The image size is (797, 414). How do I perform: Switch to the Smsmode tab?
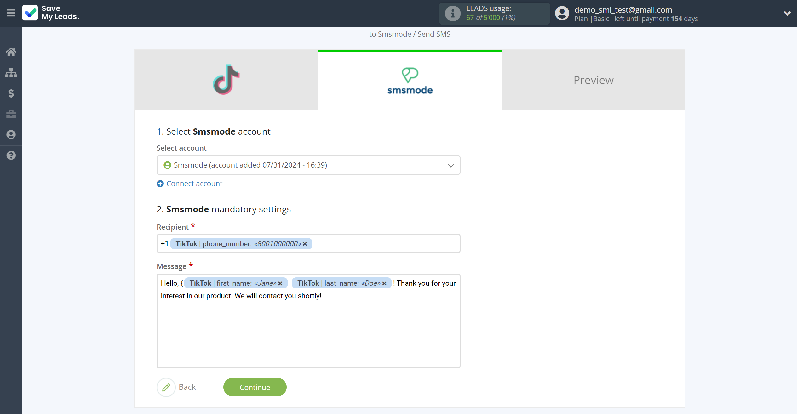pyautogui.click(x=410, y=80)
